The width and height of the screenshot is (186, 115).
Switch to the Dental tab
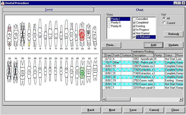click(49, 9)
